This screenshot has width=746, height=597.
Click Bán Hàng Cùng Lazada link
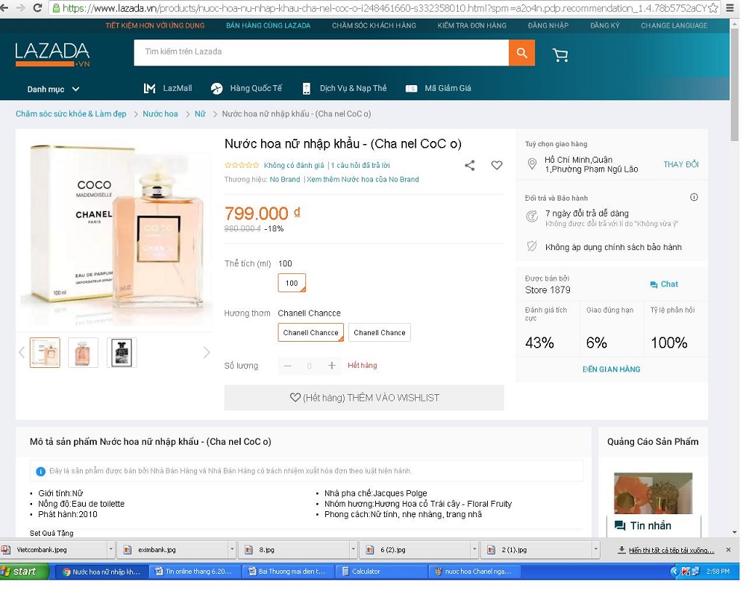pyautogui.click(x=269, y=25)
